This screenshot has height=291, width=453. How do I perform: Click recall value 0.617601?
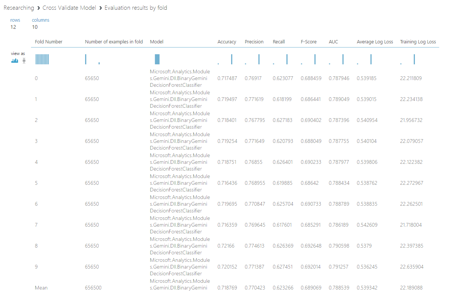[x=283, y=225]
